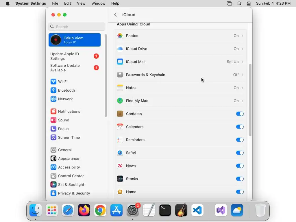The height and width of the screenshot is (222, 296).
Task: Disable Calendars iCloud sync toggle
Action: click(x=240, y=127)
